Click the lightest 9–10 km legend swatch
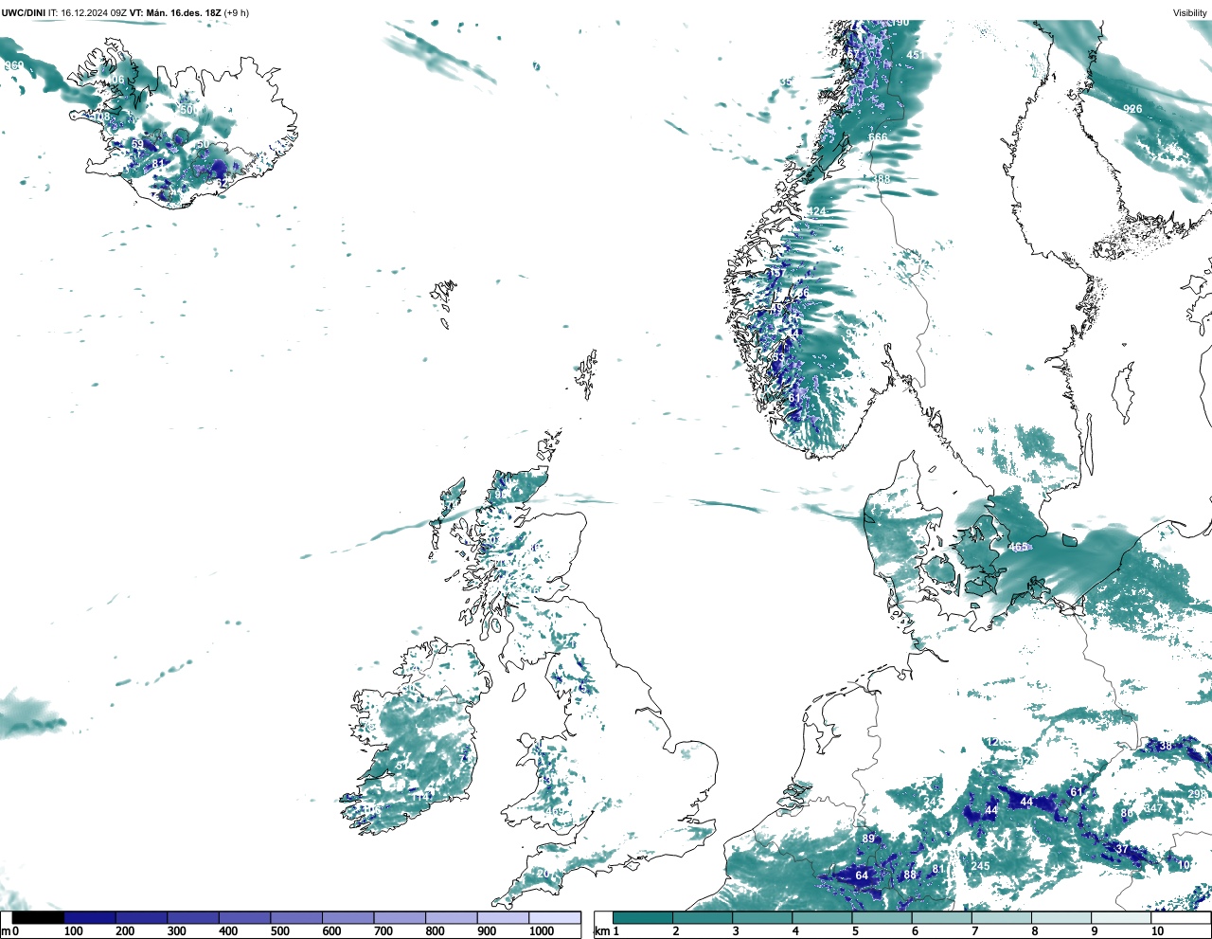The image size is (1212, 939). (1121, 917)
